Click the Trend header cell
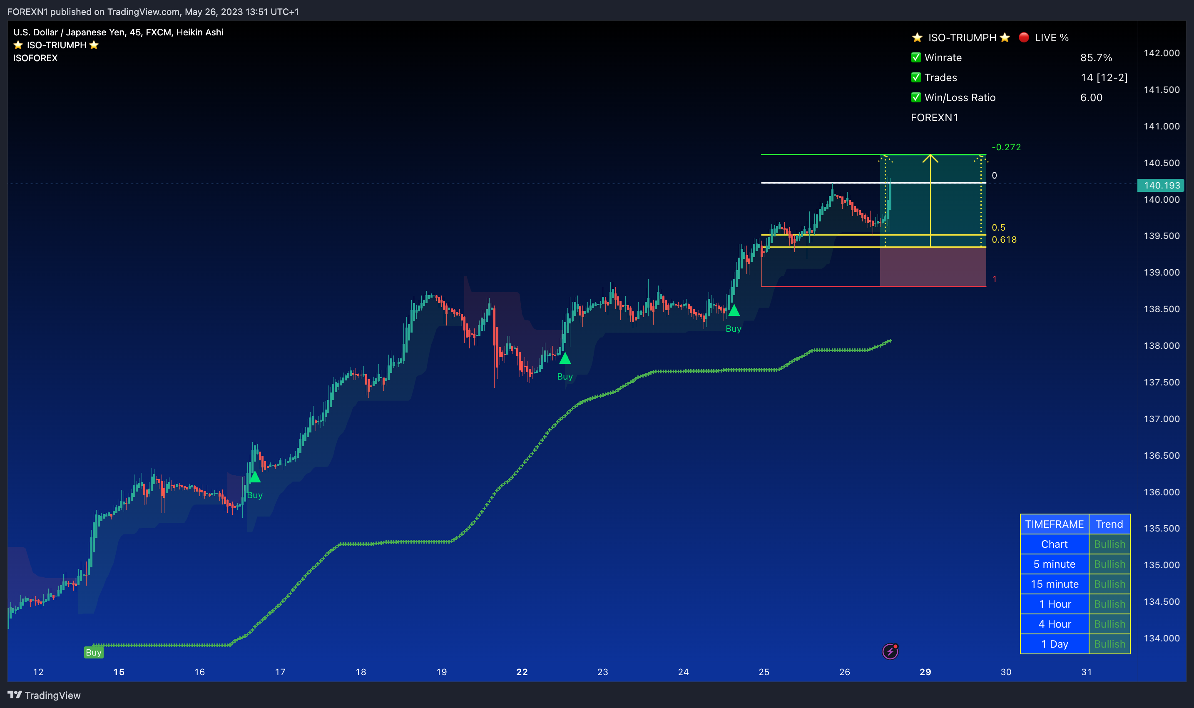 pos(1109,524)
